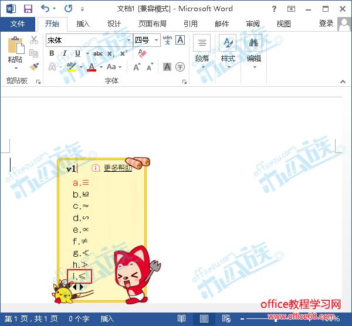
Task: Click the enclosed character 字 icon
Action: click(x=180, y=67)
